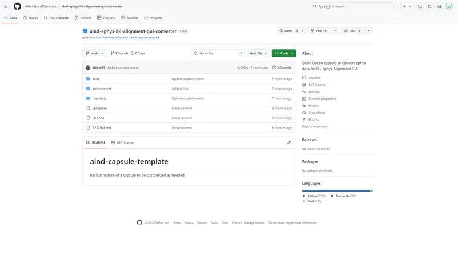
Task: Click the Watch button
Action: [288, 31]
